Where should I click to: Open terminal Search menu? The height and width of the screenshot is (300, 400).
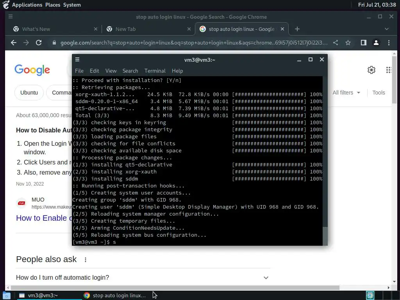pos(130,71)
